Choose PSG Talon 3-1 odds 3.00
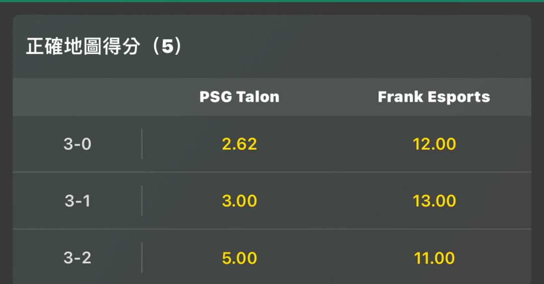Image resolution: width=544 pixels, height=284 pixels. pos(239,201)
